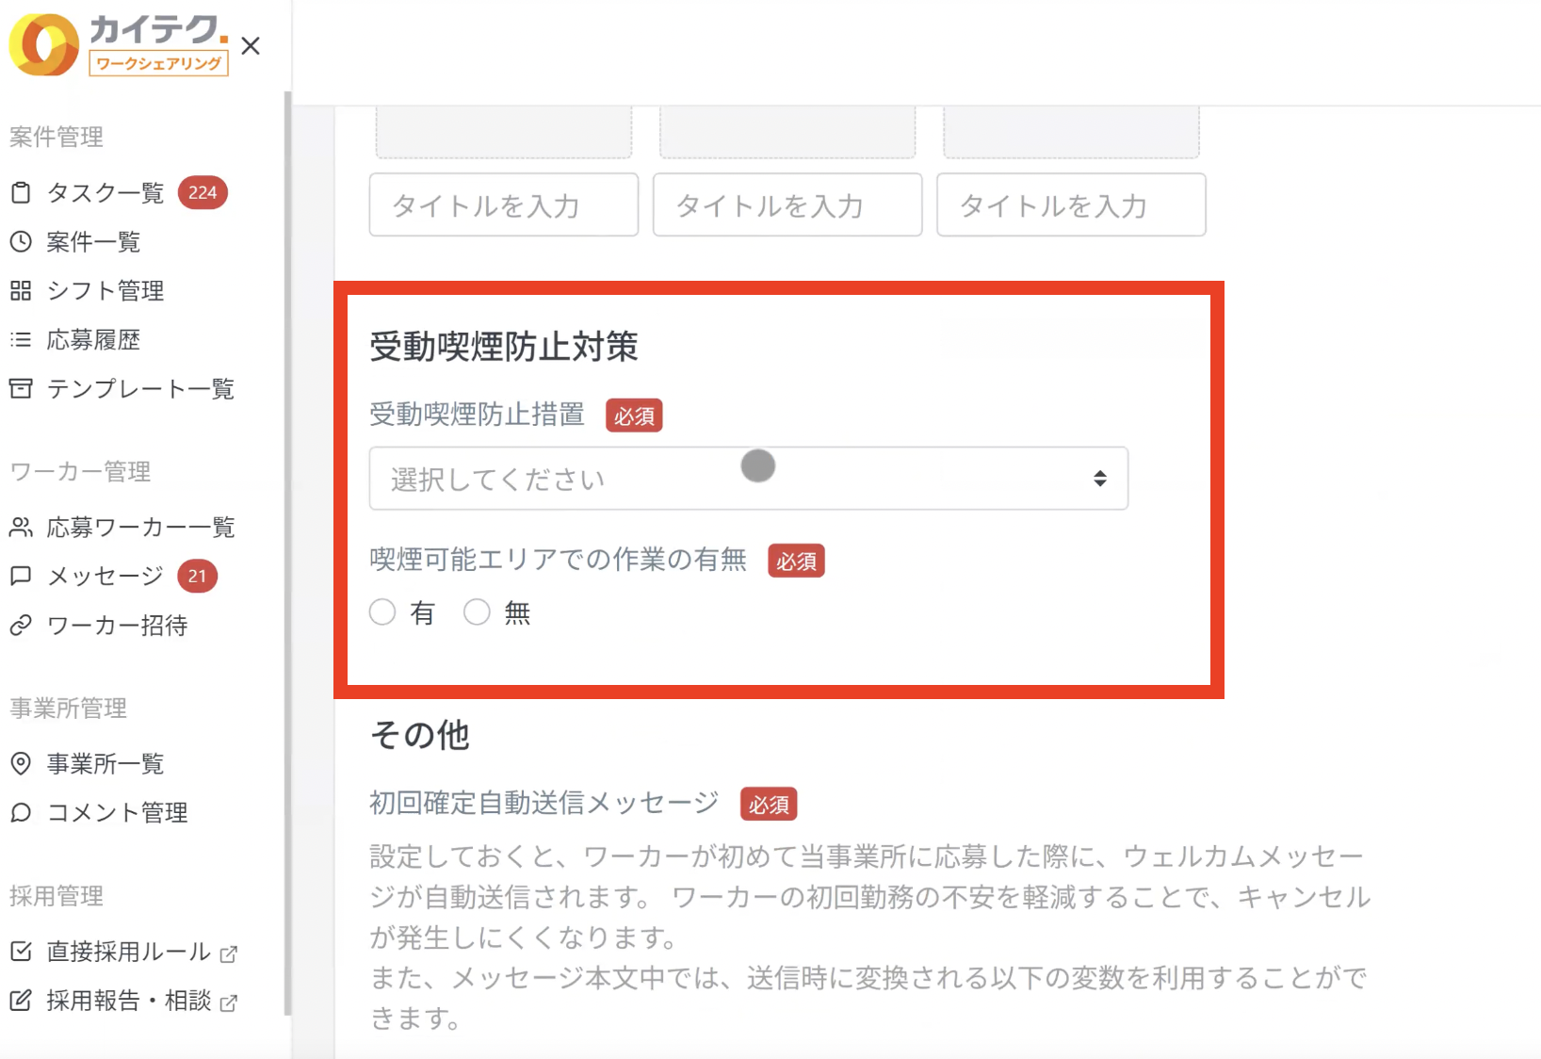
Task: Open 採用報告・相談 external link
Action: (128, 1001)
